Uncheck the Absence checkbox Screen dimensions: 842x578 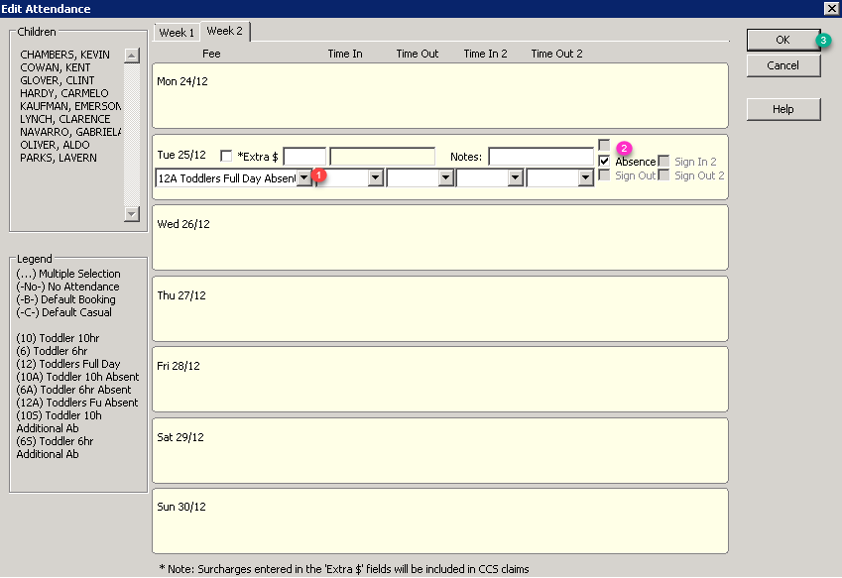(604, 161)
